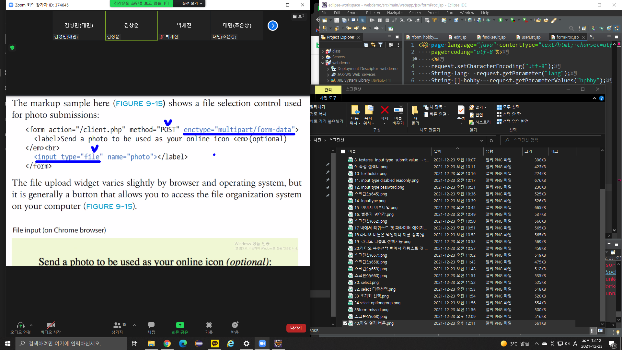Refresh the screenshot folder view
Image resolution: width=622 pixels, height=350 pixels.
tap(491, 140)
